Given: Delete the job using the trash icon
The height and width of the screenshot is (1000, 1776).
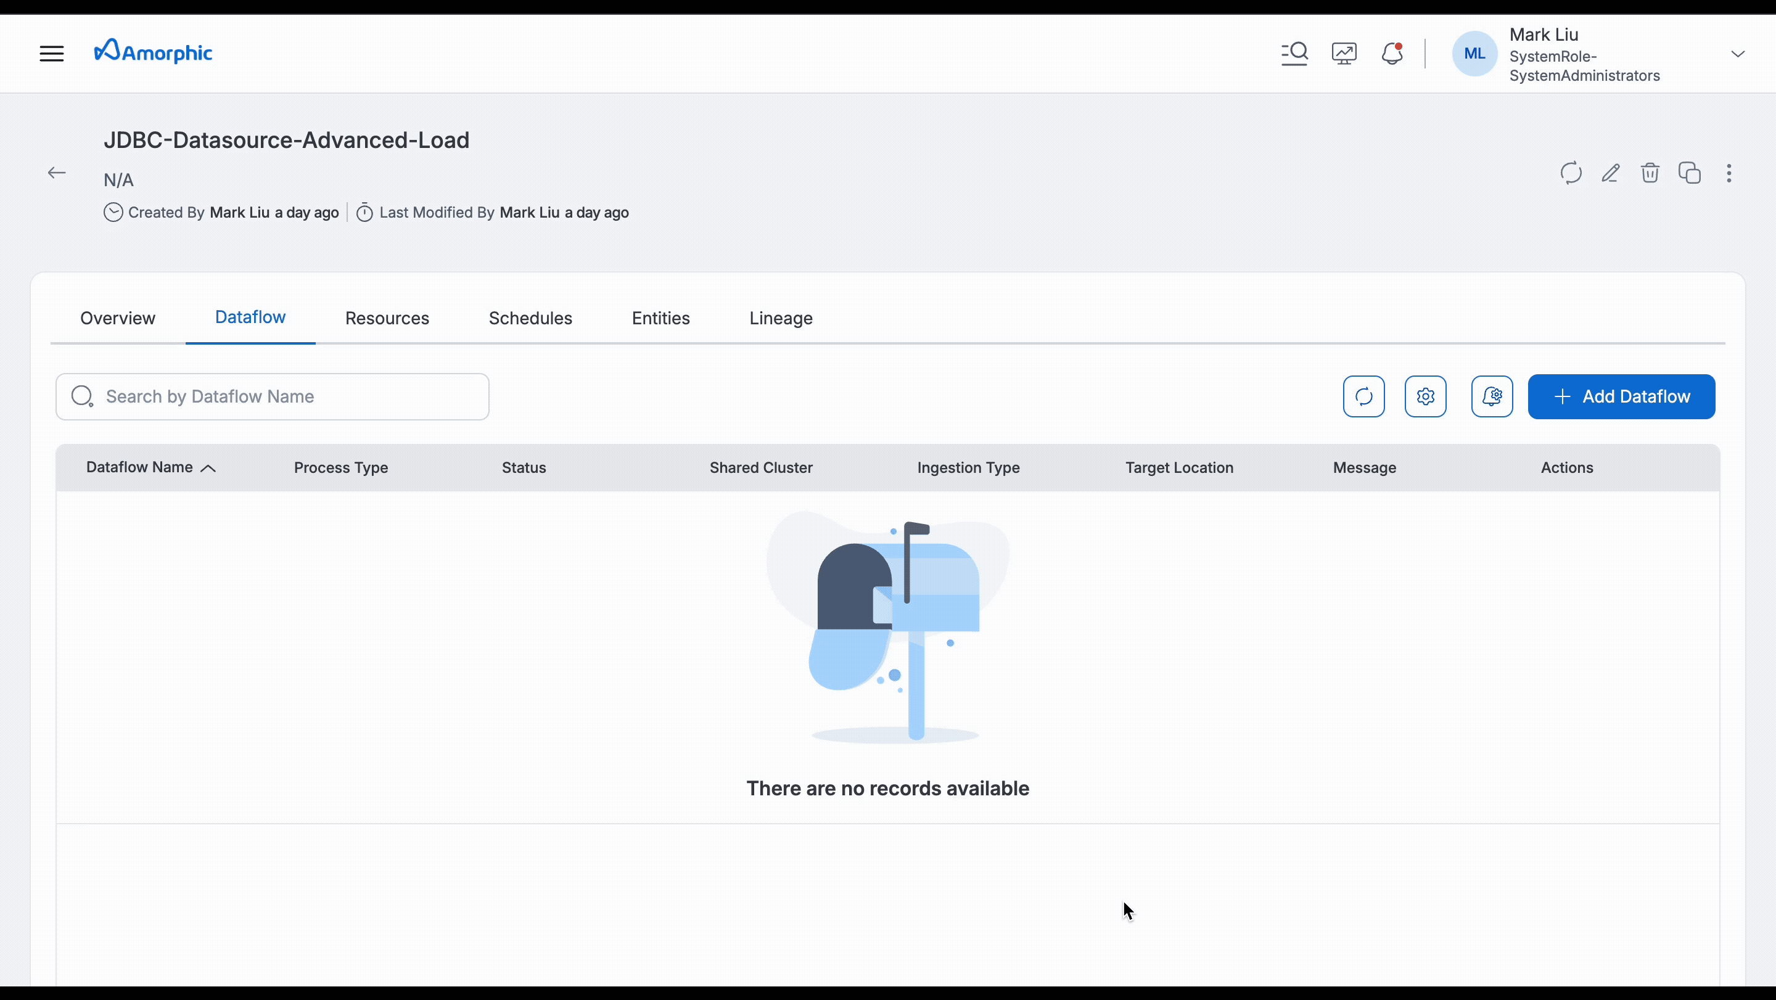Looking at the screenshot, I should pyautogui.click(x=1650, y=173).
